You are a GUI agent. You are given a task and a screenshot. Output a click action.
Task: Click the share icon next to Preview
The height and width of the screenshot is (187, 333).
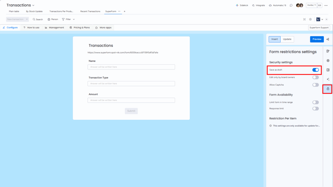(328, 39)
